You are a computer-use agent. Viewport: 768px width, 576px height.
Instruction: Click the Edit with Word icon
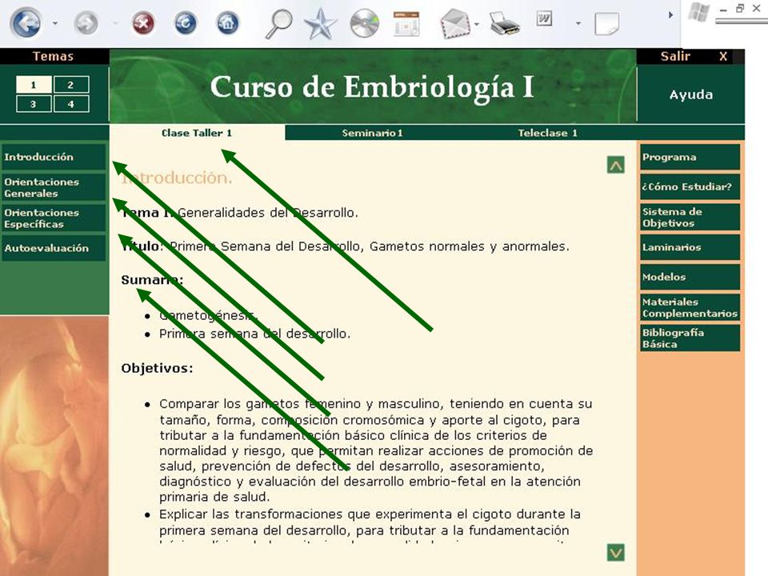click(544, 19)
